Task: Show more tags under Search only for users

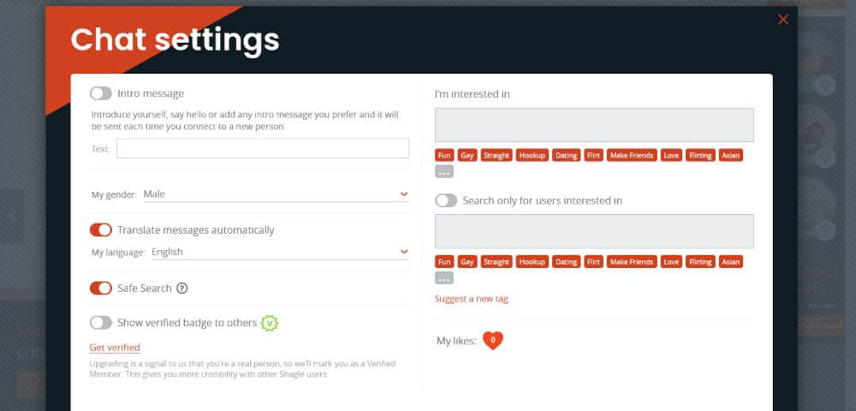Action: coord(443,277)
